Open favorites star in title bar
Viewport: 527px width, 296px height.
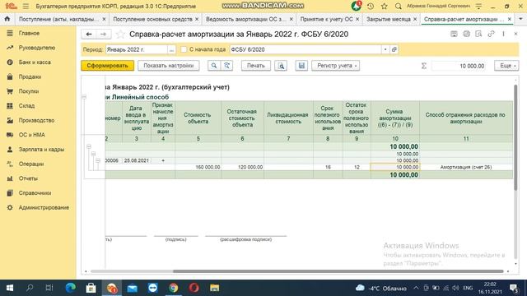point(385,6)
